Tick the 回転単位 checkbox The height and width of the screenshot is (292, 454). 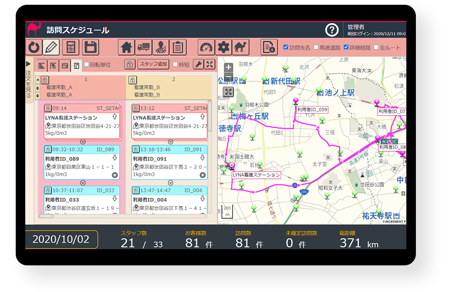click(x=86, y=64)
